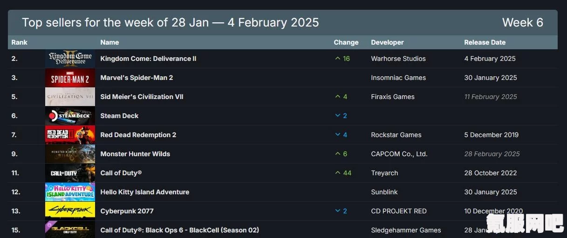
Task: Click the up 44 change for Call of Duty
Action: coord(343,173)
